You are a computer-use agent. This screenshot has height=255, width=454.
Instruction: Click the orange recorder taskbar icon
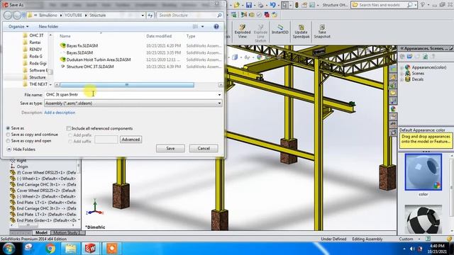pyautogui.click(x=112, y=248)
